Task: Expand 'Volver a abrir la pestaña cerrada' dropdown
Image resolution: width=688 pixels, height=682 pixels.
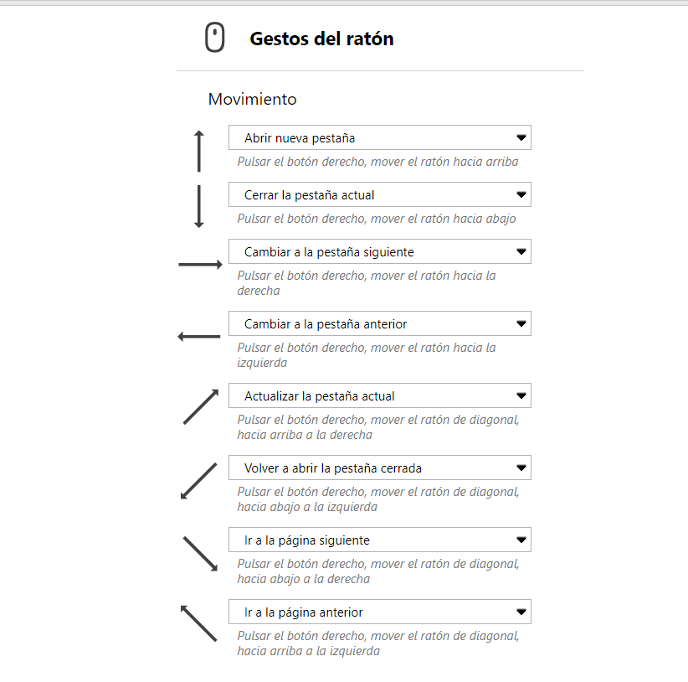Action: coord(379,468)
